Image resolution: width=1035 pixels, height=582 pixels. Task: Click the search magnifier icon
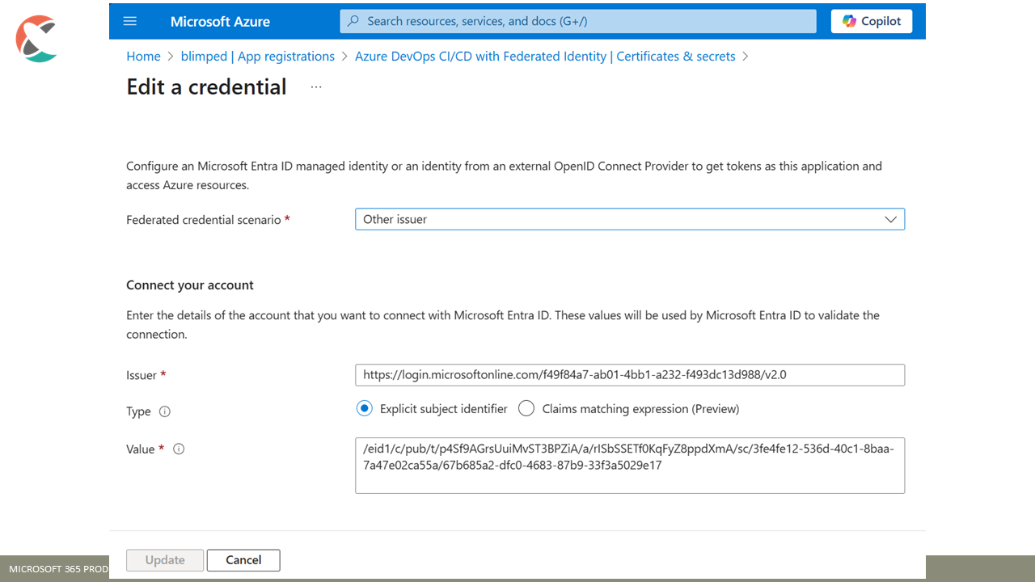tap(353, 21)
